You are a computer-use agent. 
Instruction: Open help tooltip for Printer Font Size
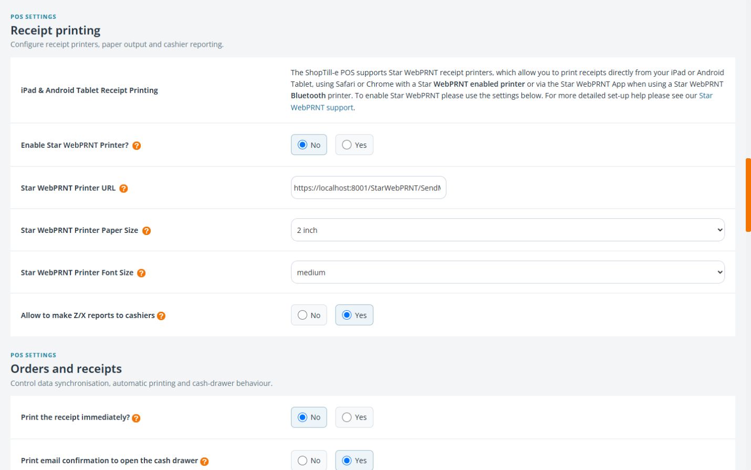point(141,273)
